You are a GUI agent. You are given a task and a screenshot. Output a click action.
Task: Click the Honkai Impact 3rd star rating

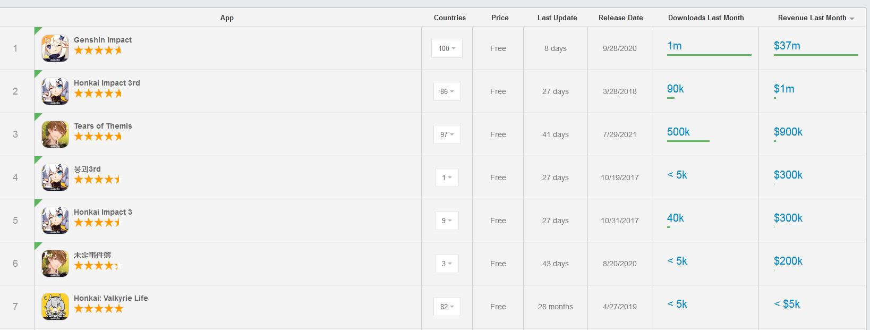[x=98, y=94]
